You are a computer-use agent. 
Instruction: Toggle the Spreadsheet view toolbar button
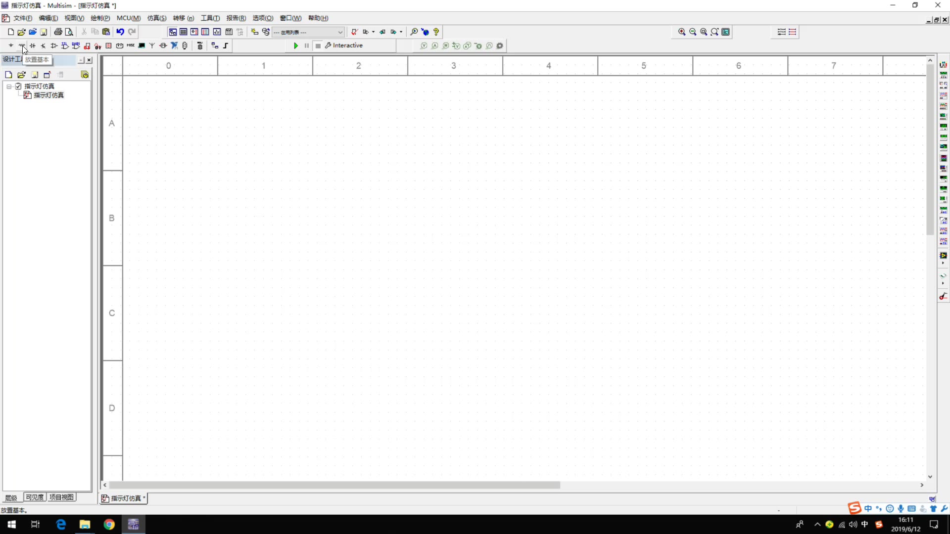click(183, 32)
